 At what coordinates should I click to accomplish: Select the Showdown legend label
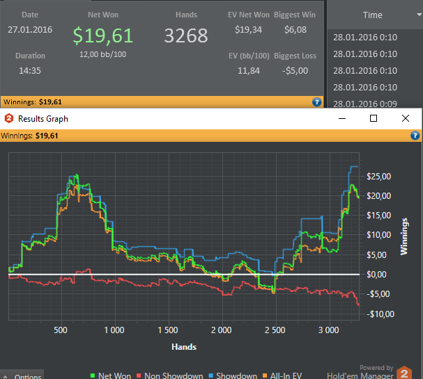[236, 376]
